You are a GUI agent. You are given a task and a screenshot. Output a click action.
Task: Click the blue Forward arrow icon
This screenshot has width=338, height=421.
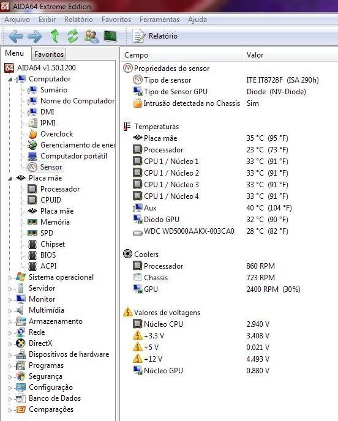pos(35,36)
